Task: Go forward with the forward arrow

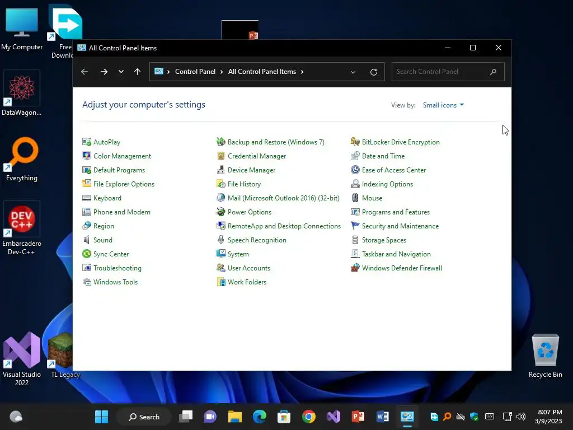Action: coord(104,72)
